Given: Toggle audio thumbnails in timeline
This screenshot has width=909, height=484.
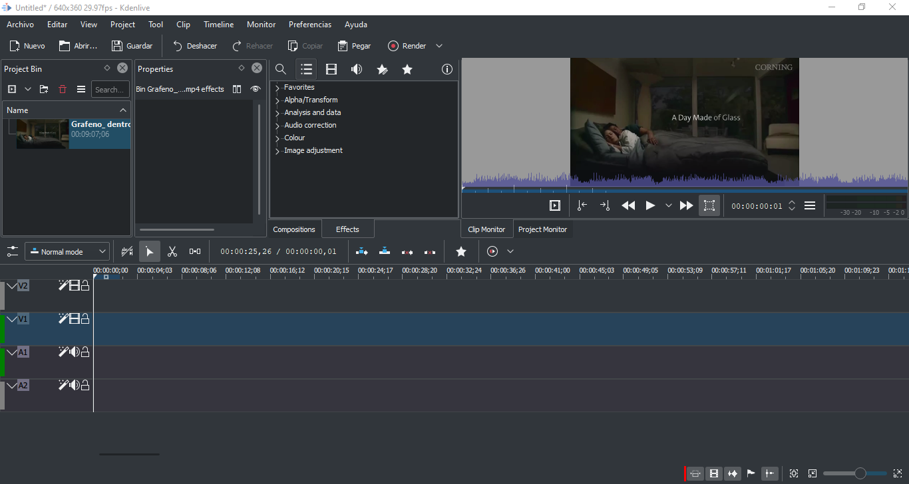Looking at the screenshot, I should point(733,473).
